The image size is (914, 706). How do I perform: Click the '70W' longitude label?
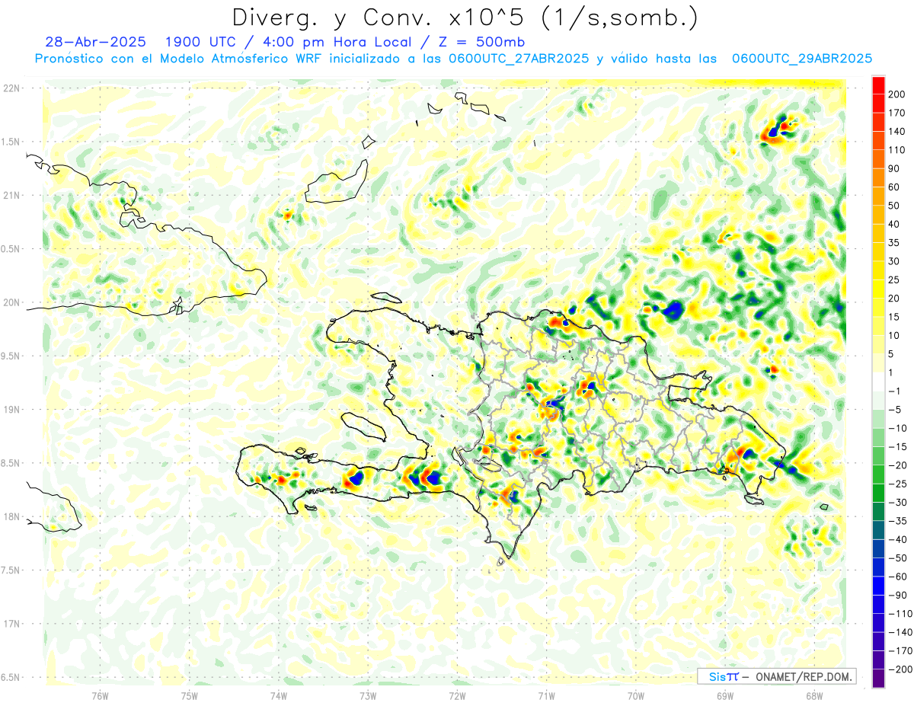[636, 695]
